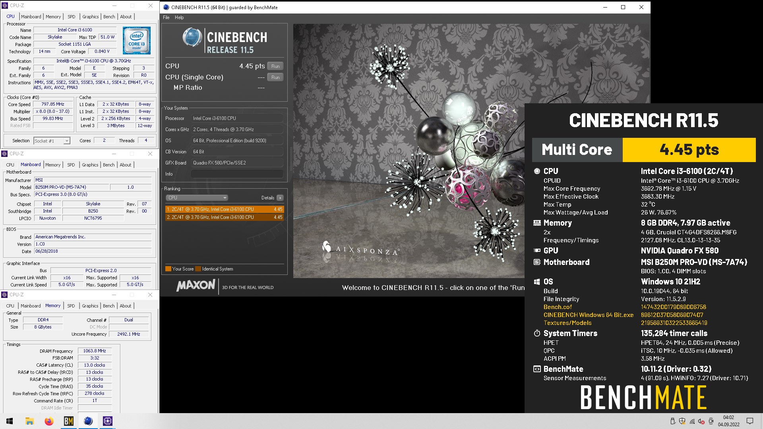Click the BenchMate code icon in panel
This screenshot has width=763, height=429.
point(537,369)
